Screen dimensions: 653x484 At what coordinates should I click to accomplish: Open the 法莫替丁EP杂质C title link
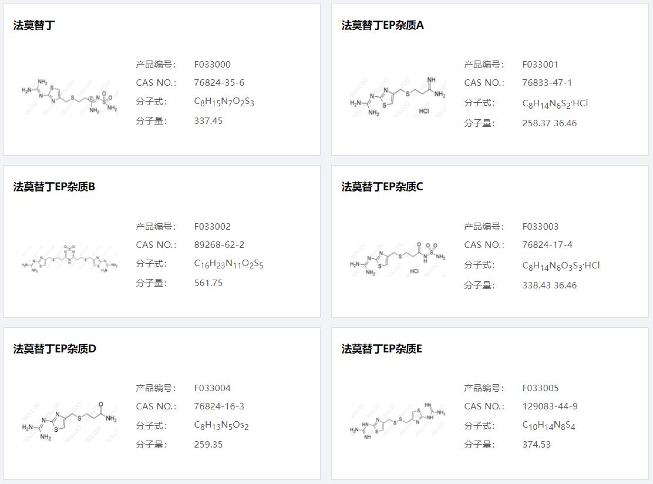382,187
